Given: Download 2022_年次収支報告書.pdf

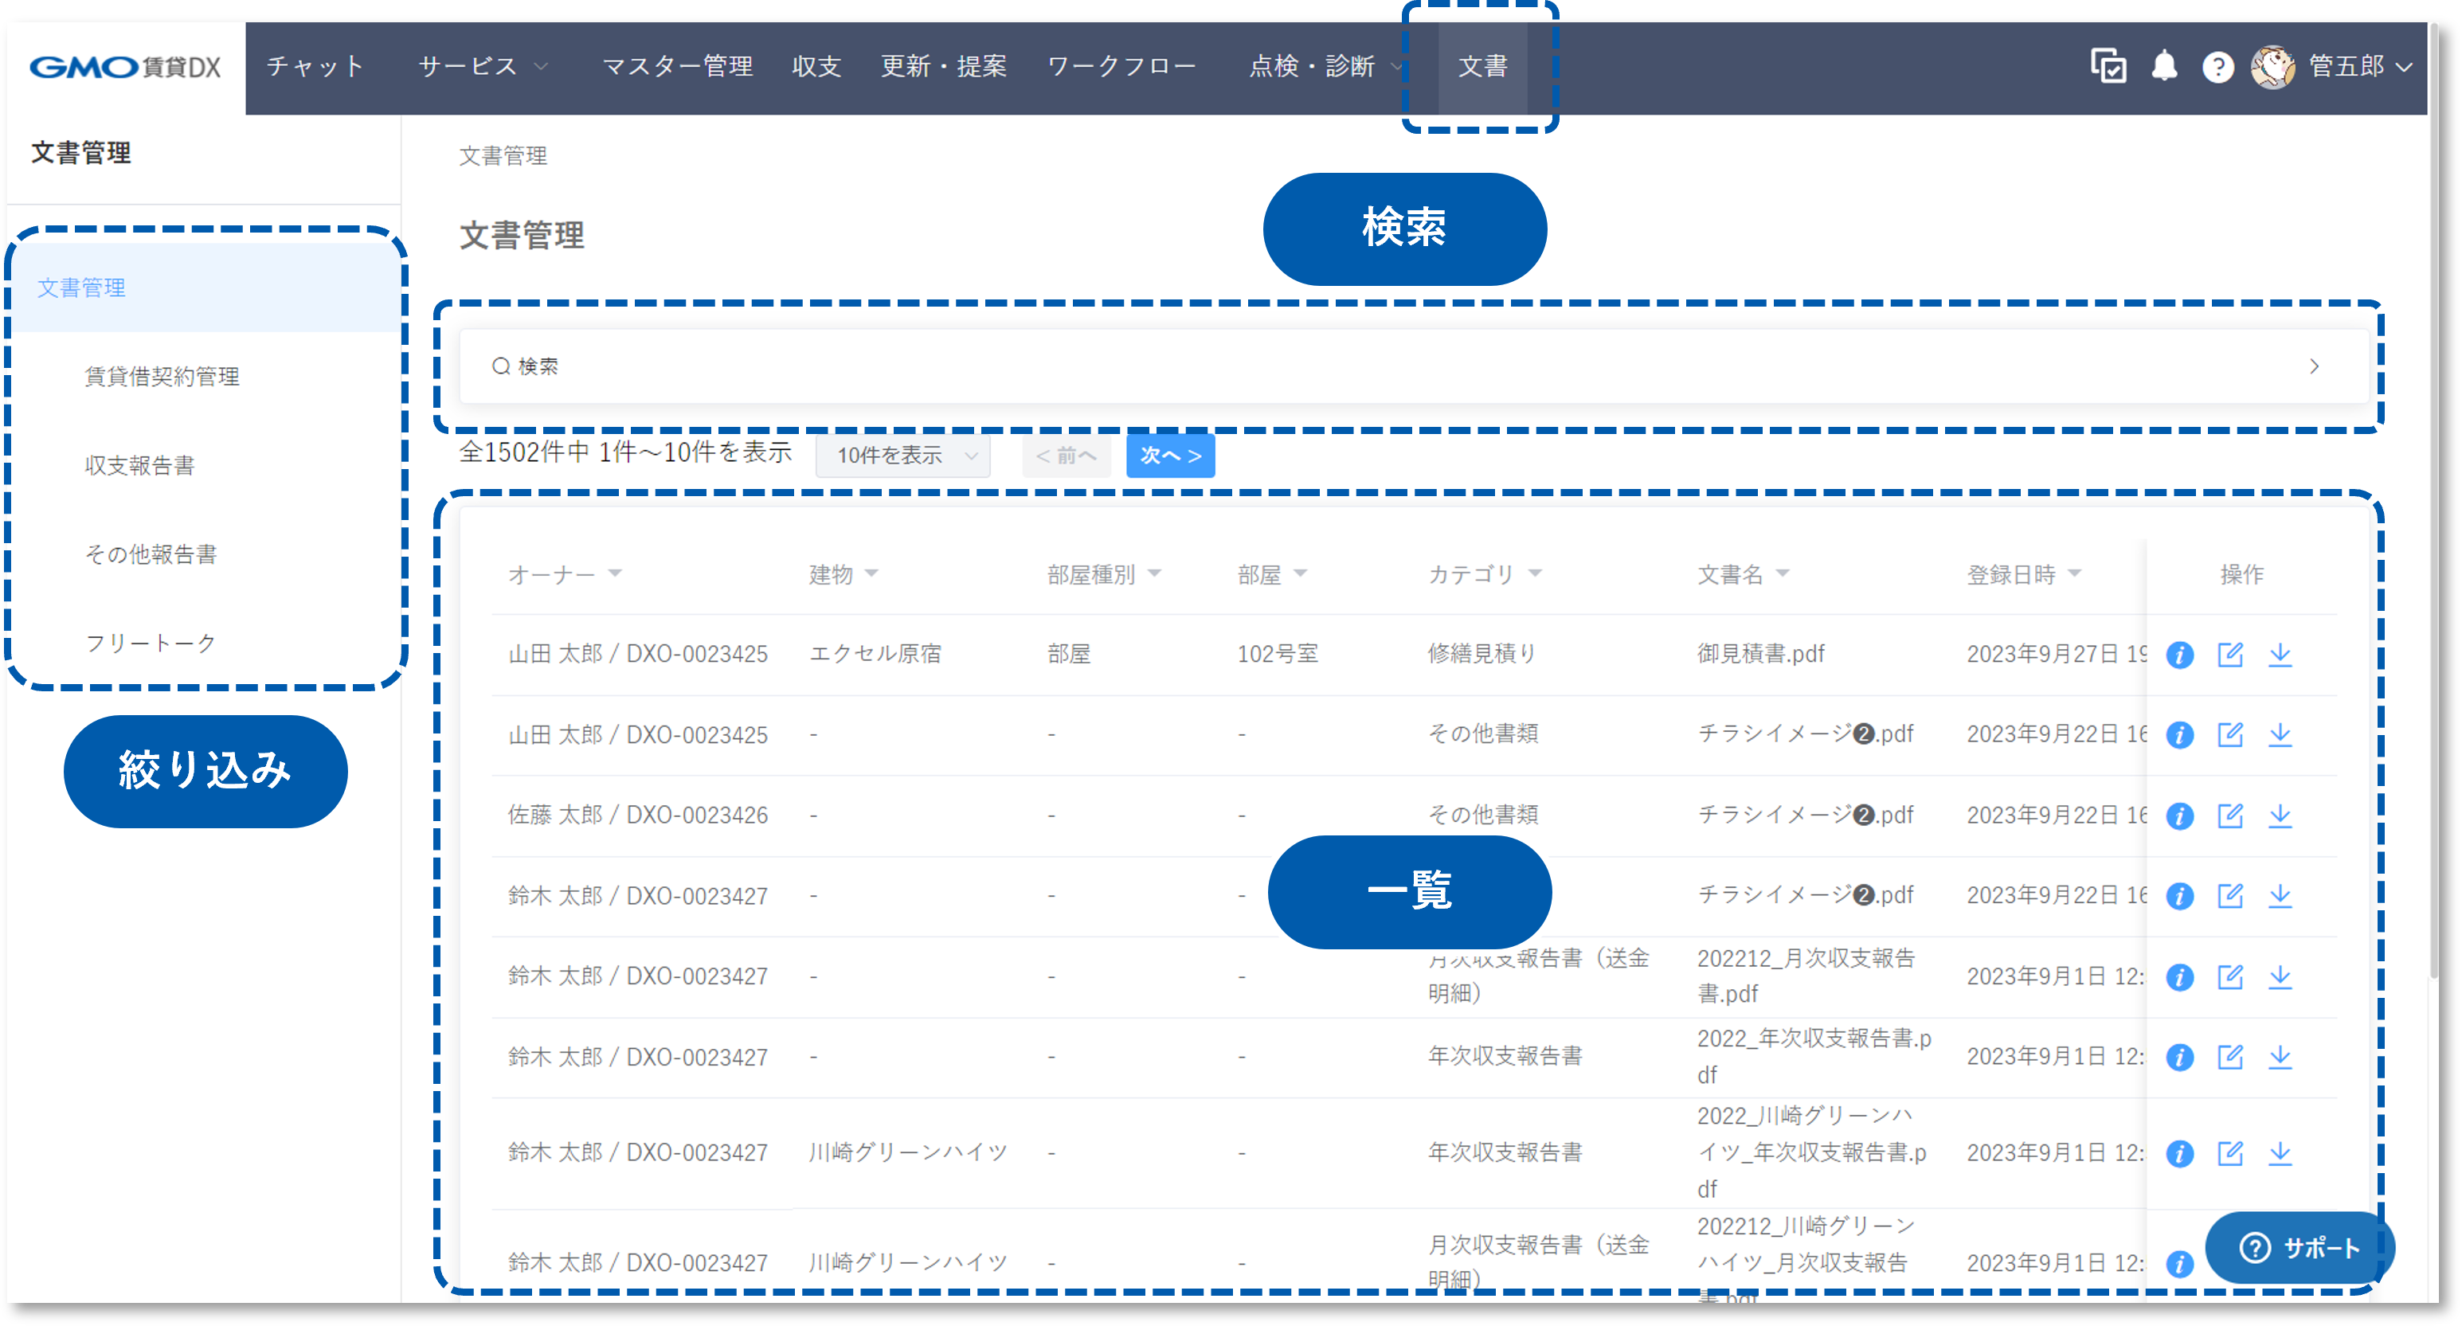Looking at the screenshot, I should (x=2281, y=1058).
